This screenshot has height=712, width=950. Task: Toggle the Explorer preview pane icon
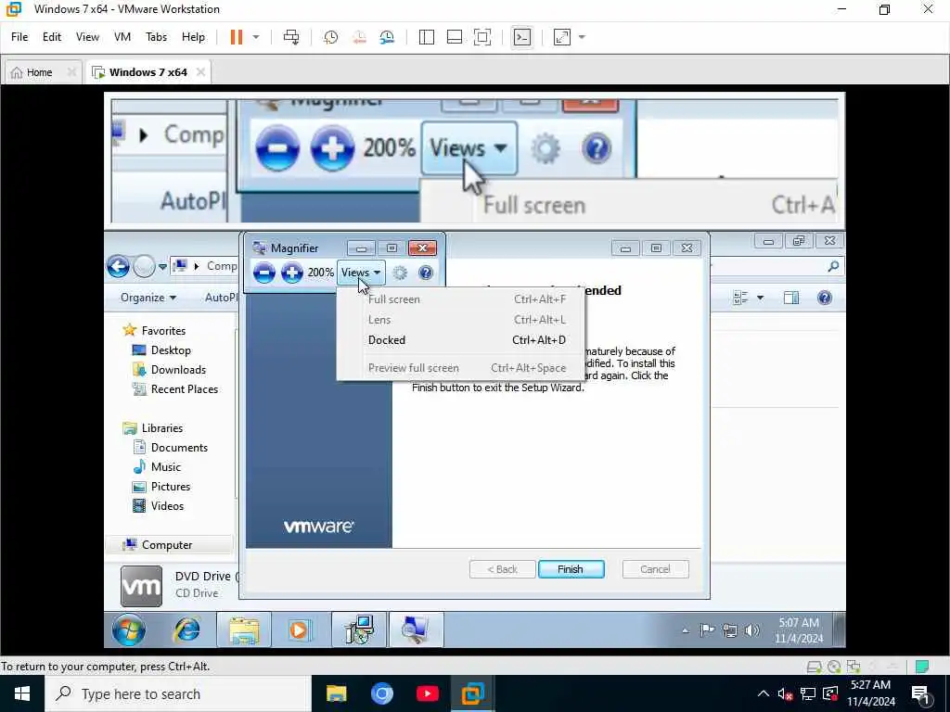(791, 298)
